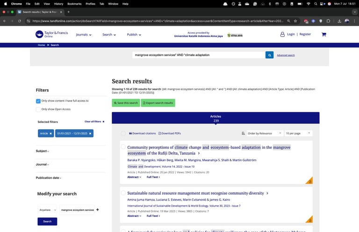Select the Rufiji Delta article checkbox

click(123, 147)
